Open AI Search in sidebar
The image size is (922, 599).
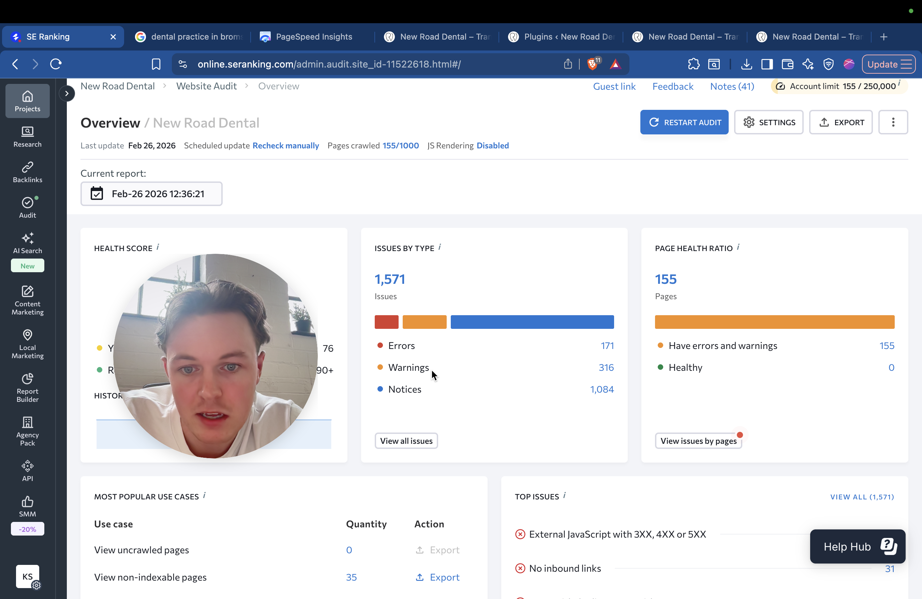(x=27, y=243)
